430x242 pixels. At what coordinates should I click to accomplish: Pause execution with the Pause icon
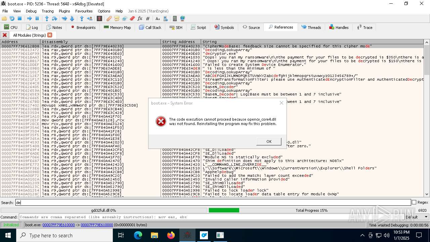click(37, 18)
